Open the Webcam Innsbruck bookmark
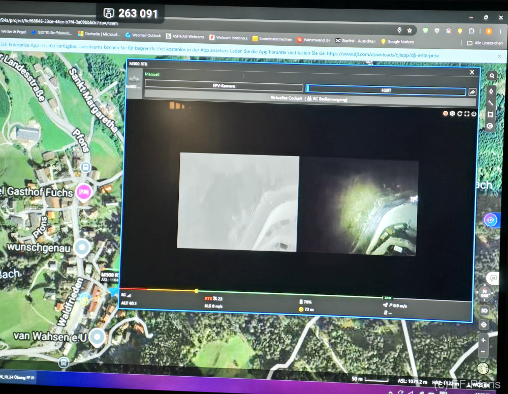This screenshot has height=394, width=508. tap(229, 38)
